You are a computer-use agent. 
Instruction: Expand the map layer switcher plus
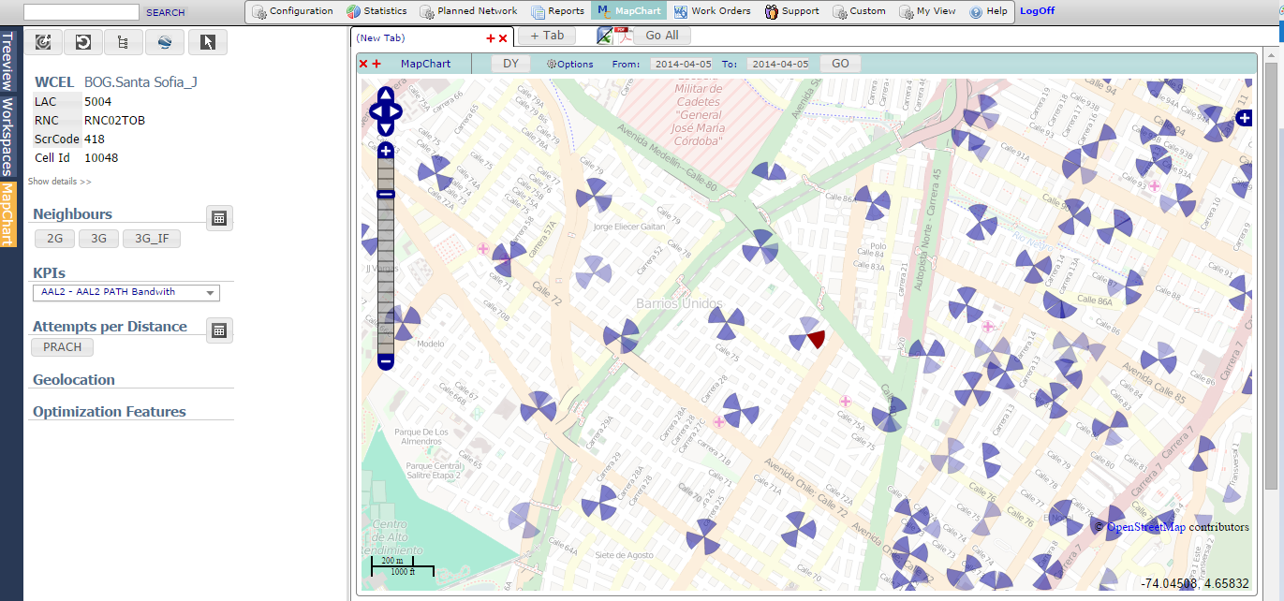point(1244,118)
